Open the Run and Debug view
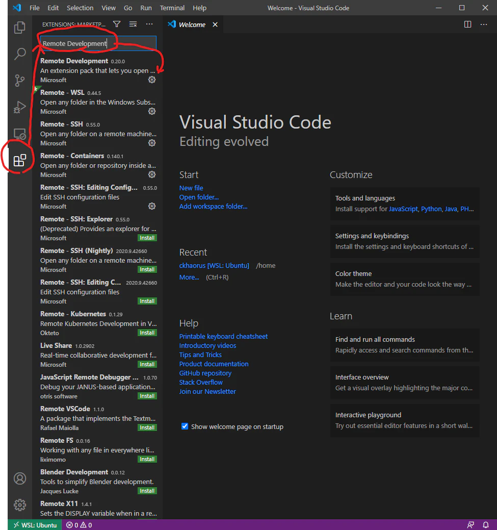497x530 pixels. (x=19, y=107)
